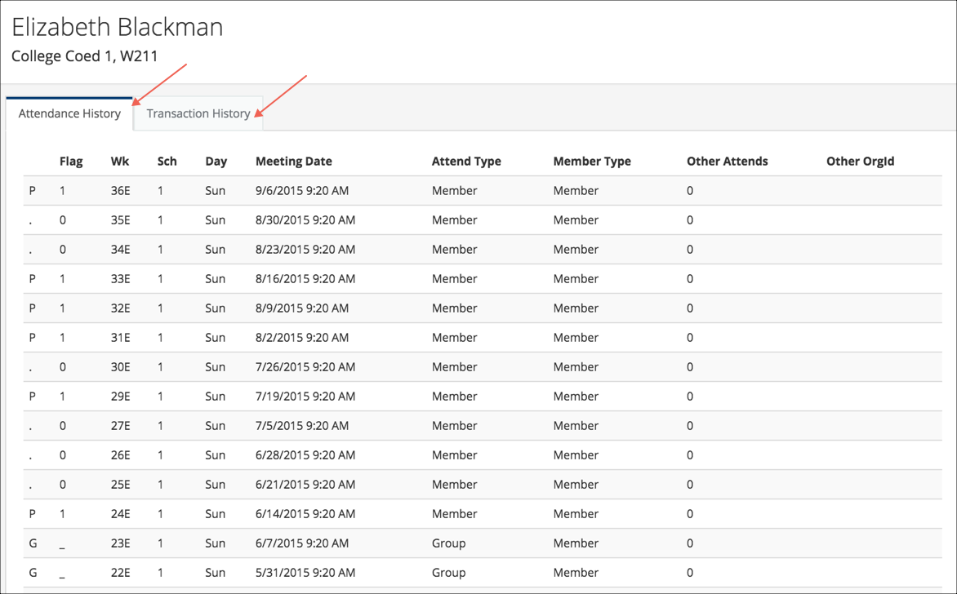Select meeting date 9/6/2015 9:20 AM
The width and height of the screenshot is (957, 594).
point(302,191)
